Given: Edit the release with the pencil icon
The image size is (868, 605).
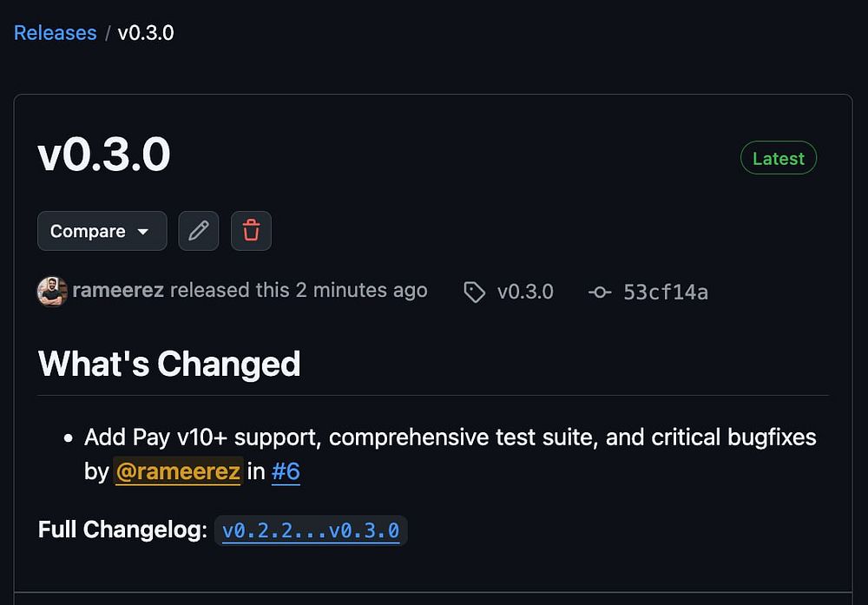Looking at the screenshot, I should pyautogui.click(x=199, y=231).
